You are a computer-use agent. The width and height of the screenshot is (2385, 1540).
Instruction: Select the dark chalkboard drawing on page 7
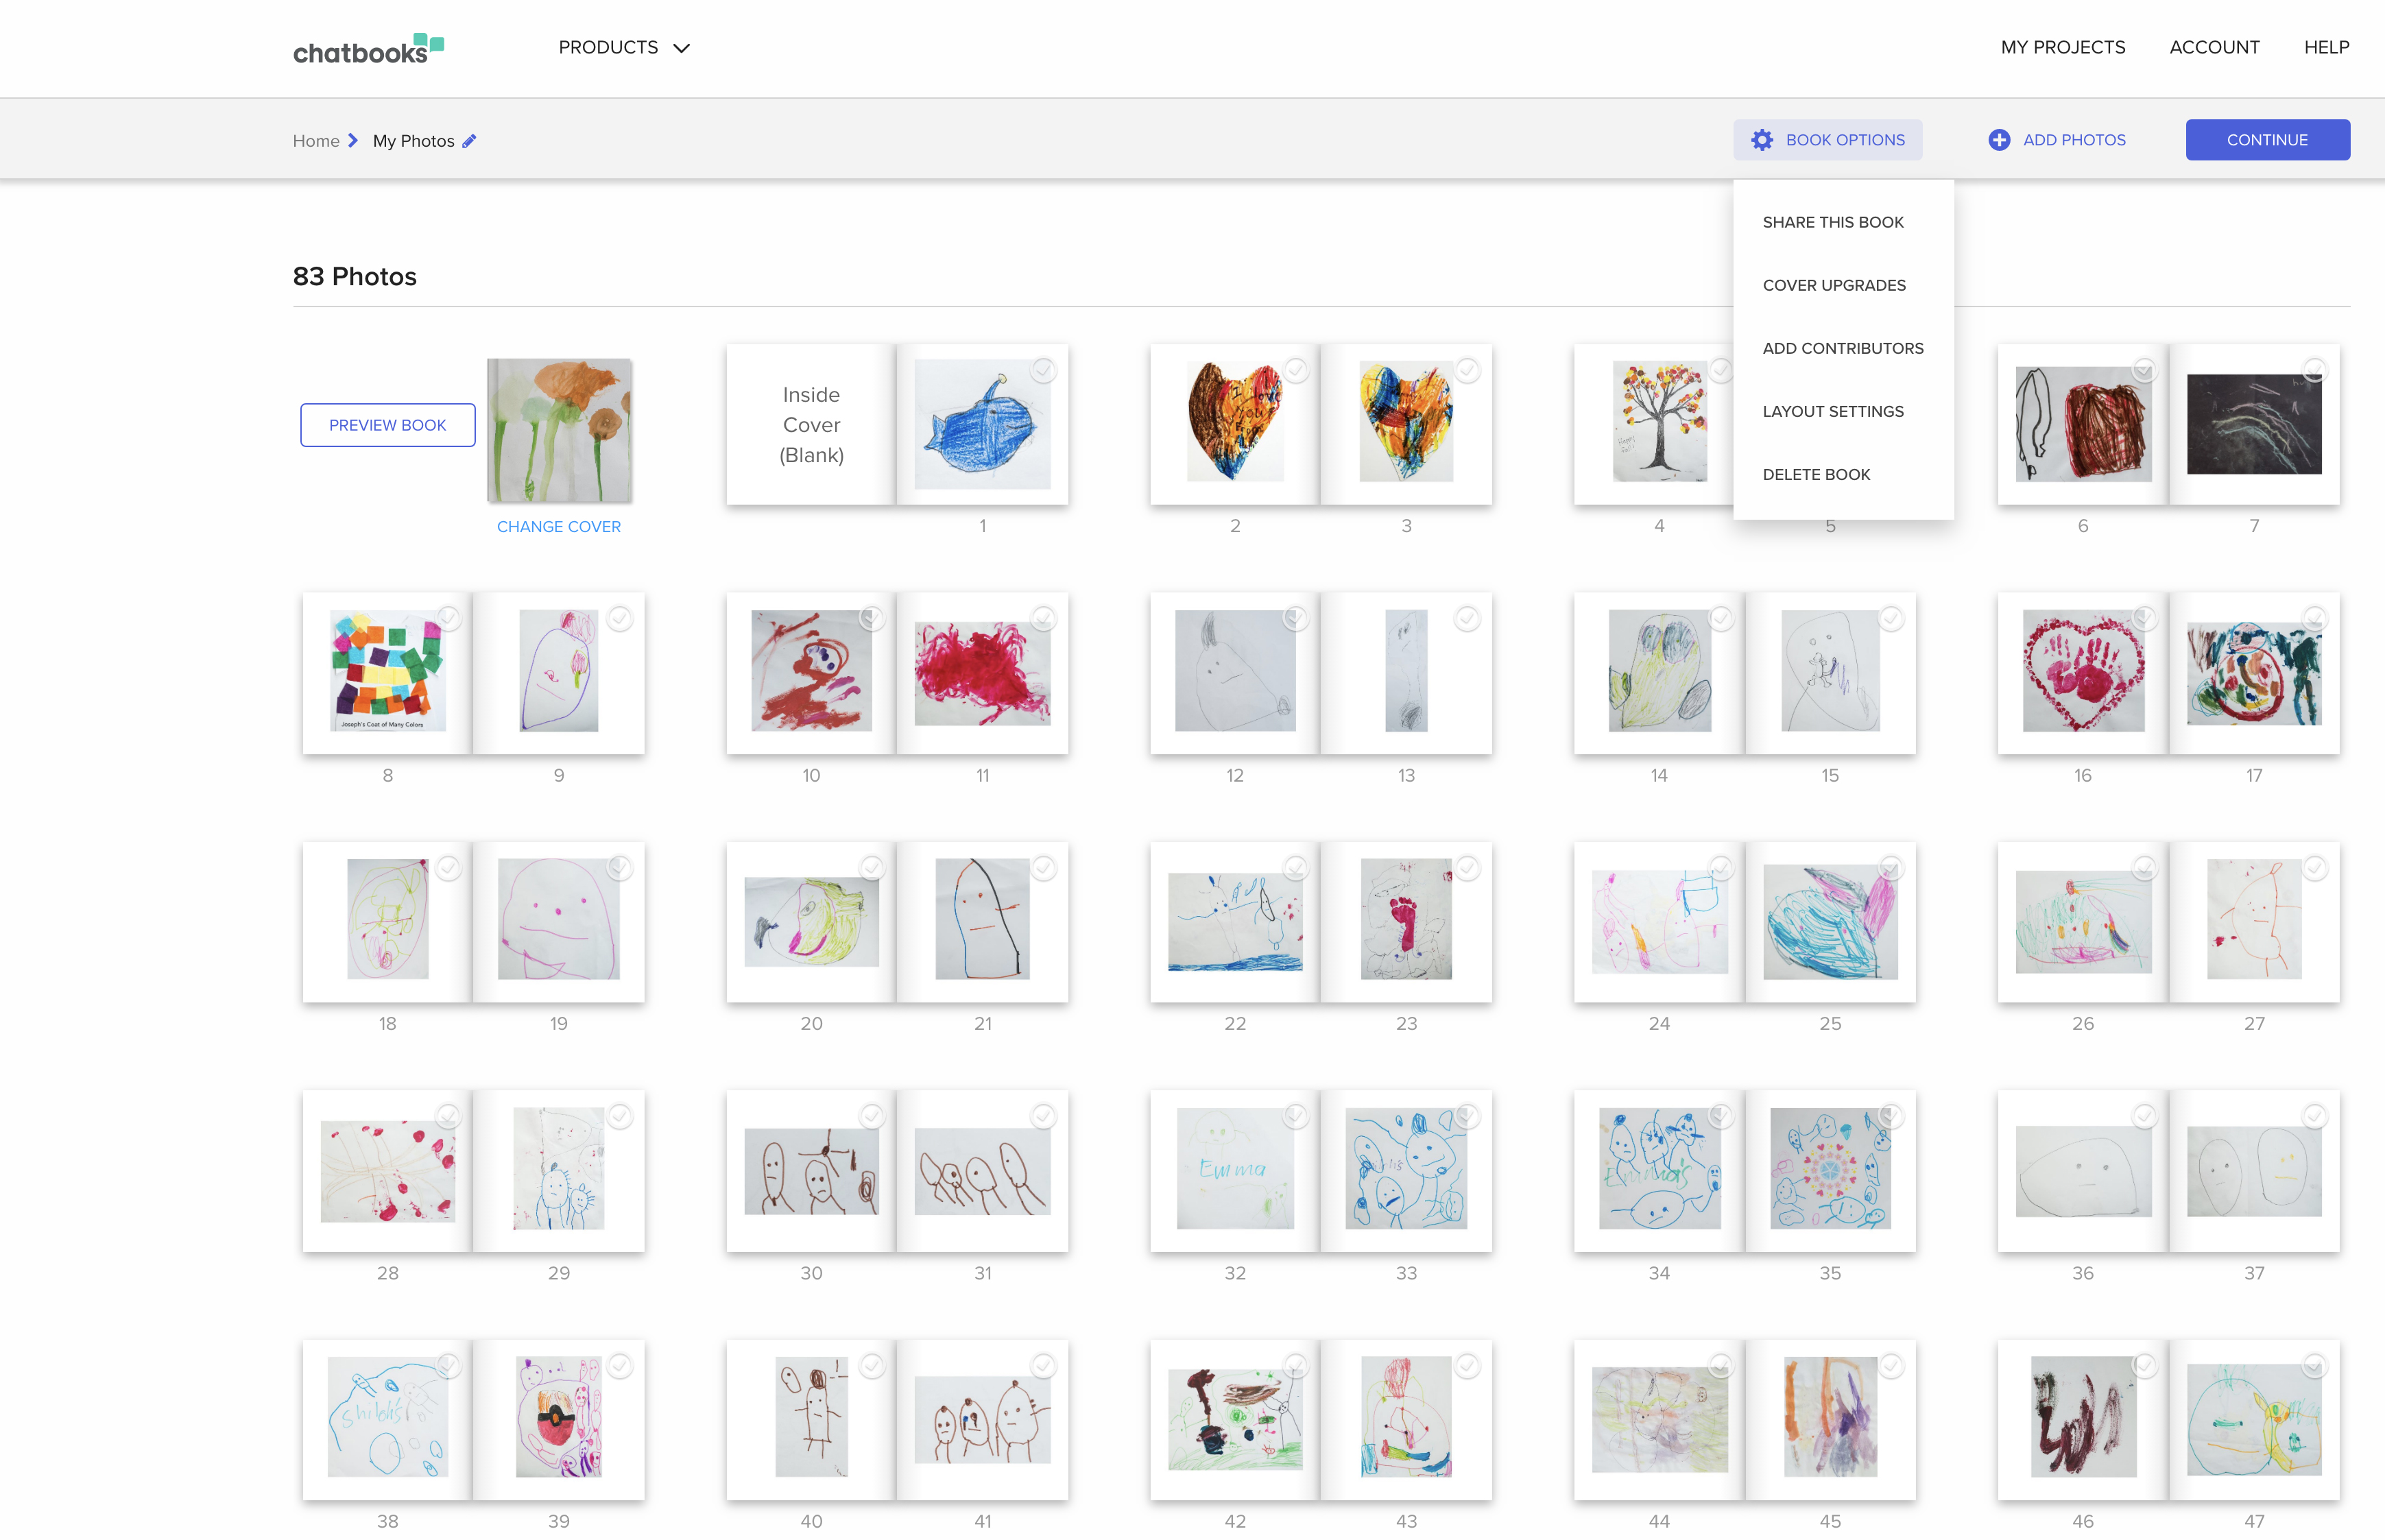2254,424
